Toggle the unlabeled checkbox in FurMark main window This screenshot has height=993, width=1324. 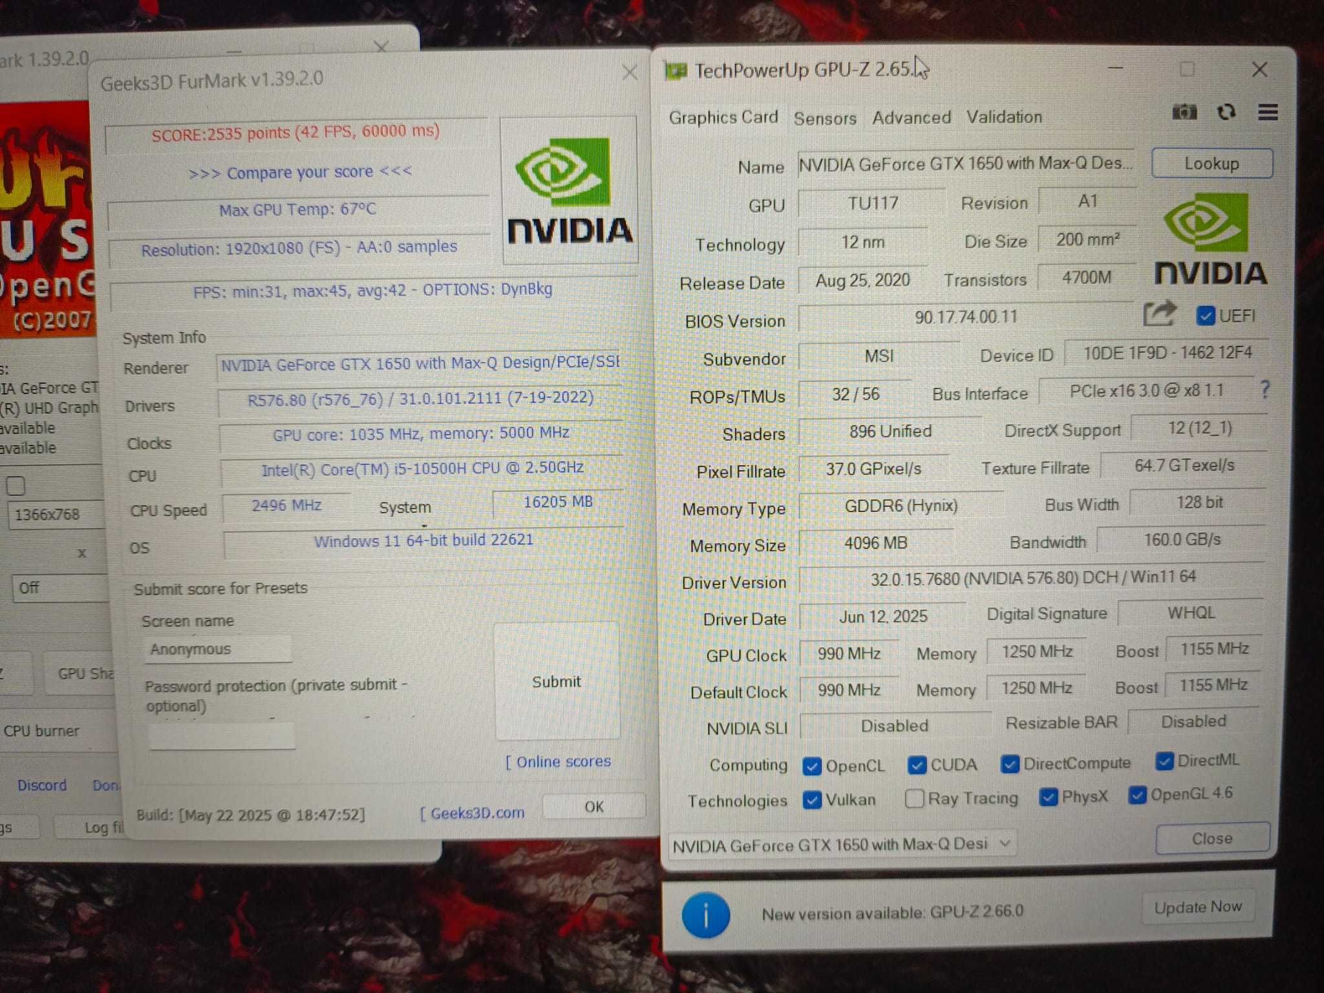16,486
